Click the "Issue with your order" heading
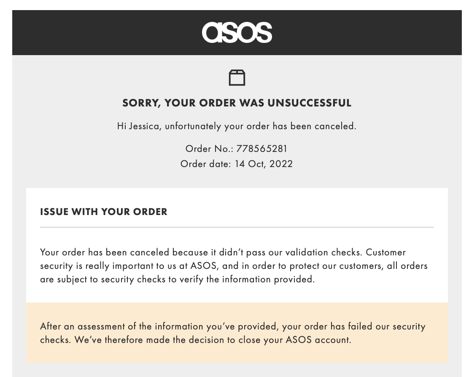Image resolution: width=469 pixels, height=377 pixels. tap(104, 212)
